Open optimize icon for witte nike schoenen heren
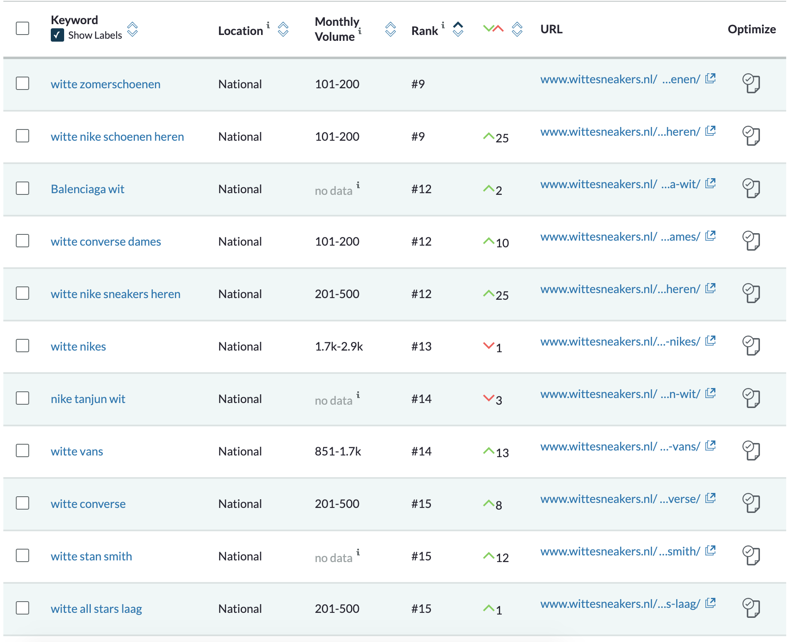This screenshot has width=787, height=642. pyautogui.click(x=751, y=136)
